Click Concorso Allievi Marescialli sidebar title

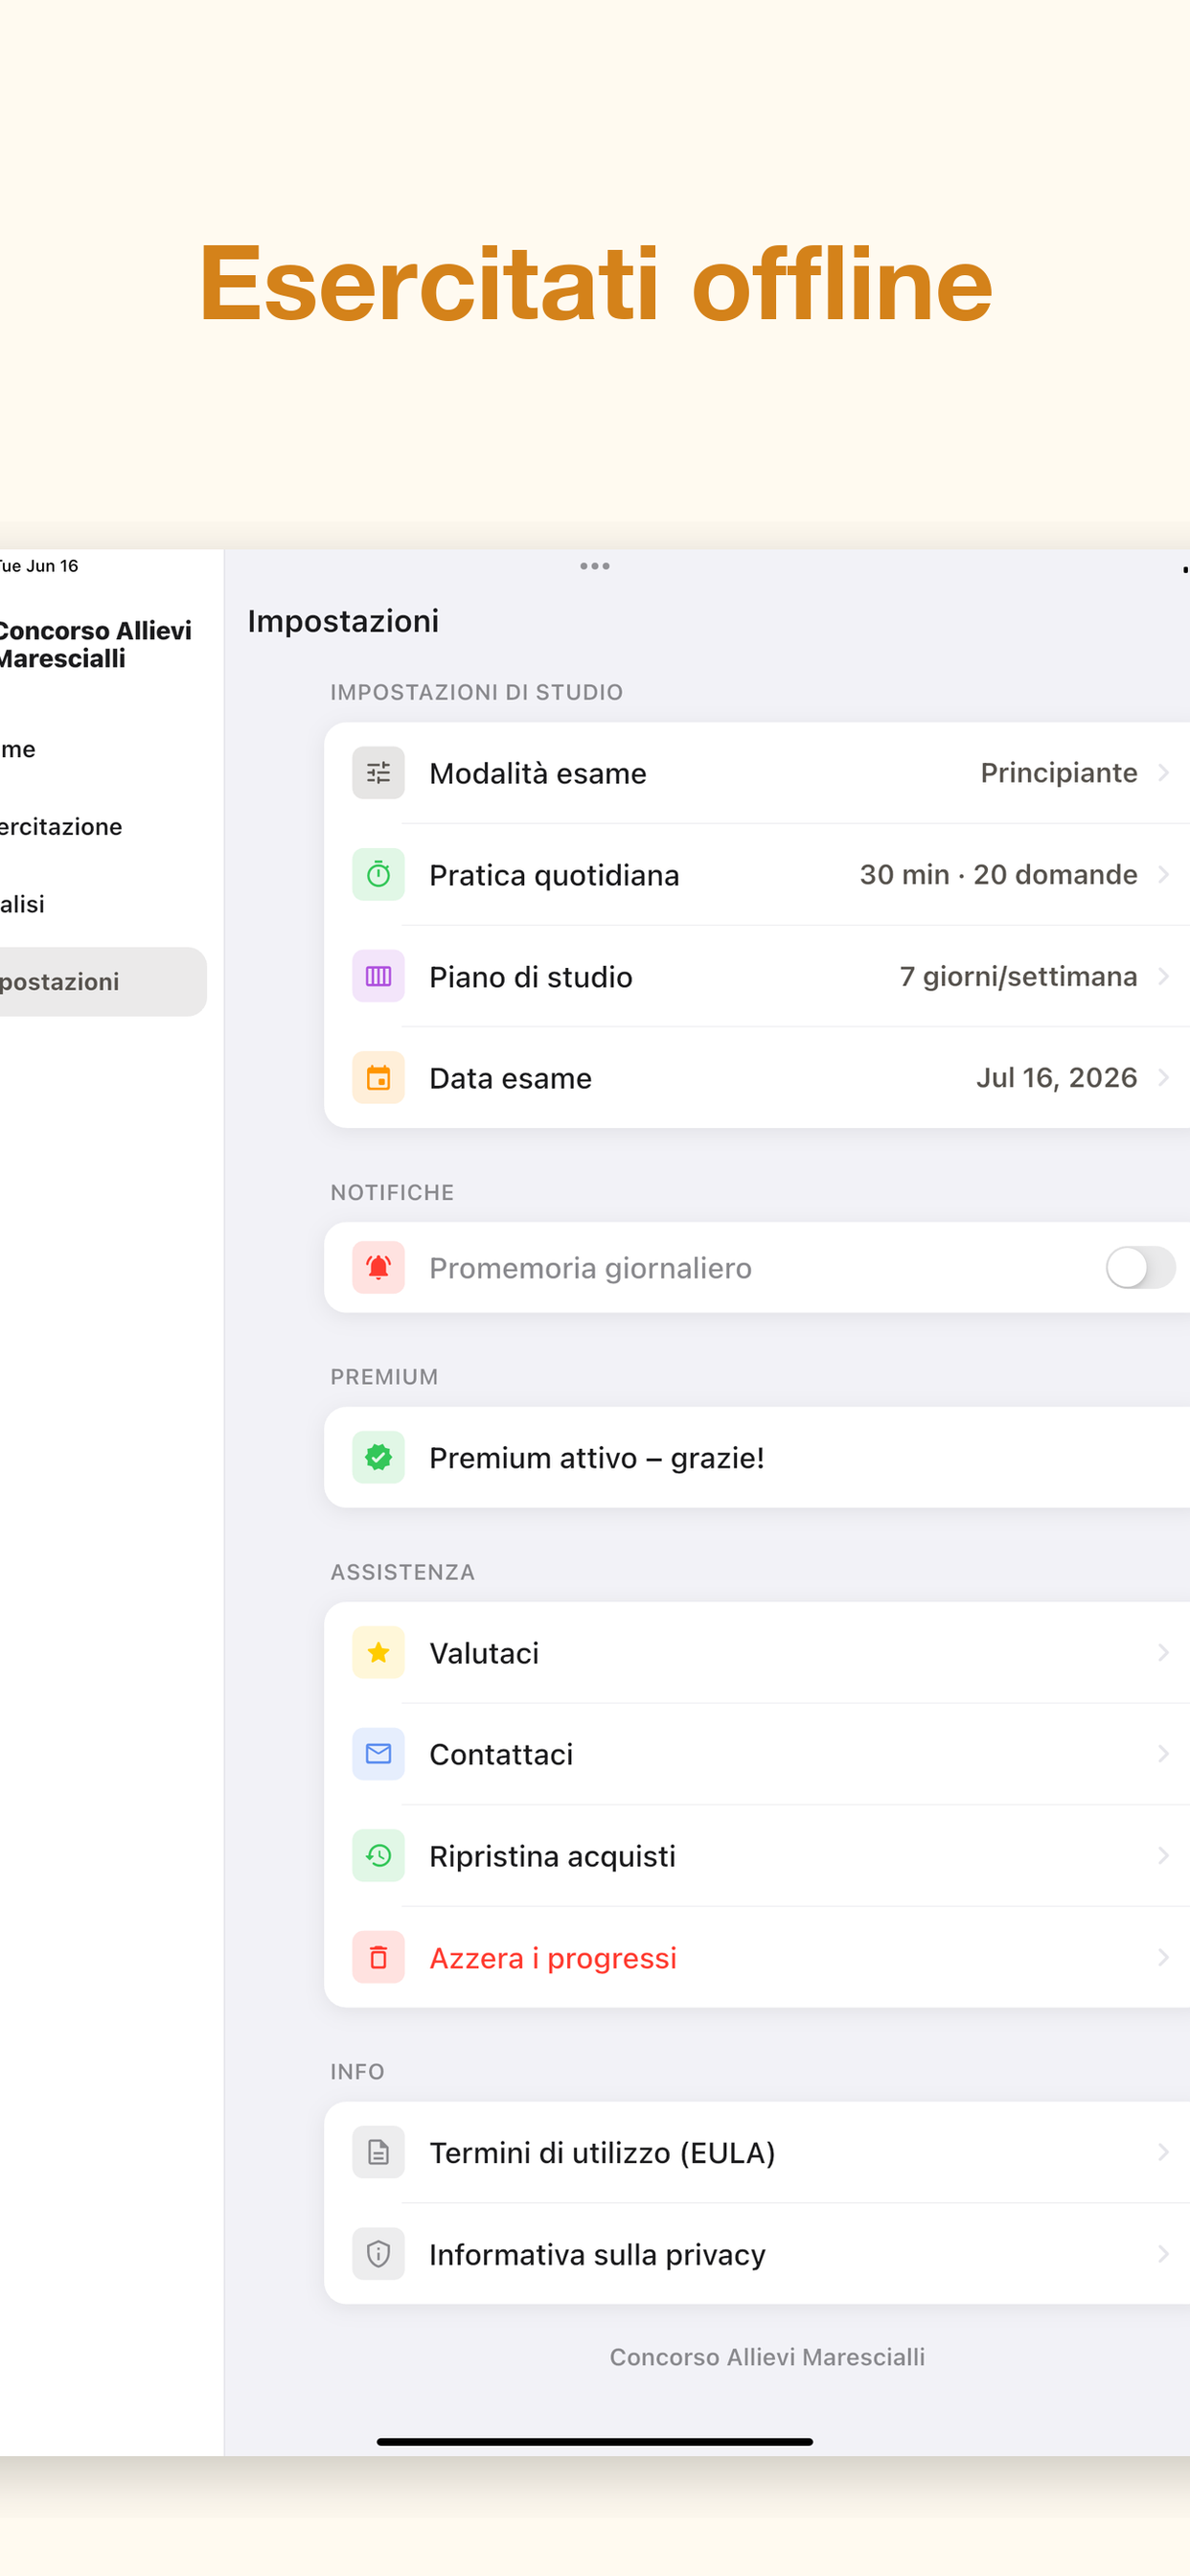[x=95, y=645]
